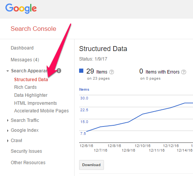Click the 12/9/16 axis label
This screenshot has height=176, width=193.
point(128,150)
